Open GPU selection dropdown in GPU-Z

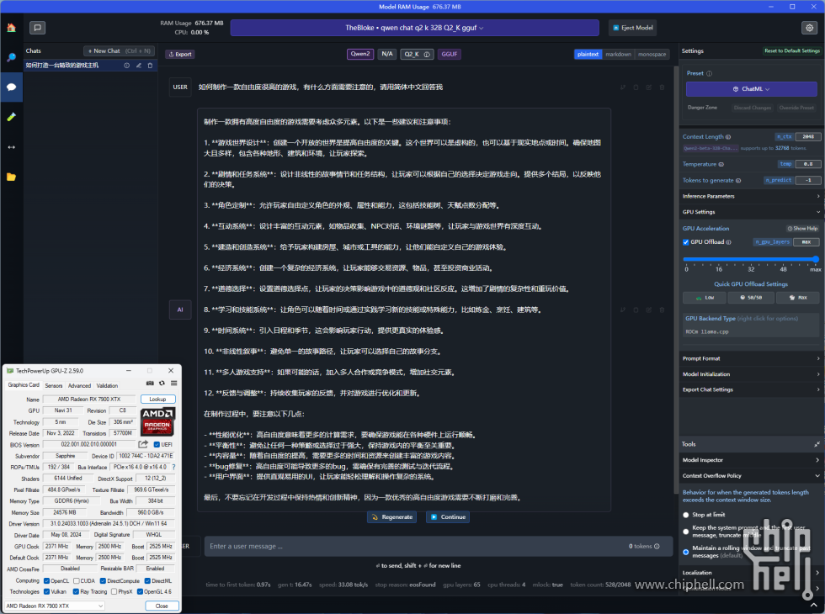55,606
